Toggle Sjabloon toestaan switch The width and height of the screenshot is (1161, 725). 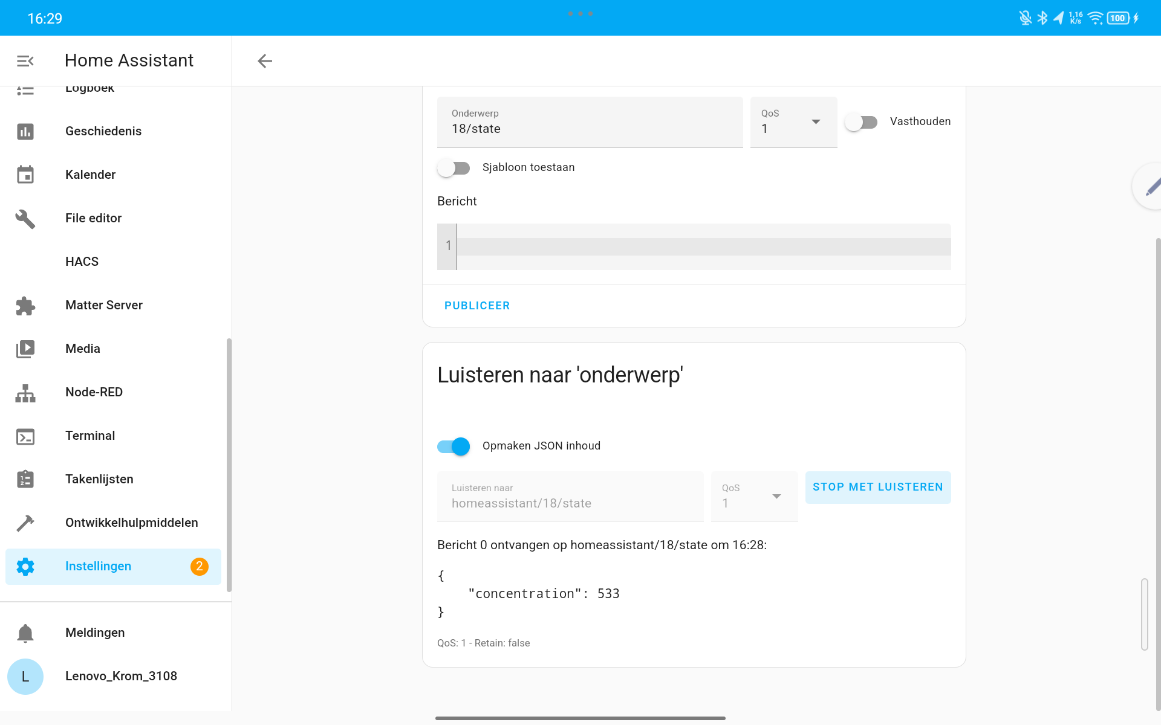tap(454, 168)
